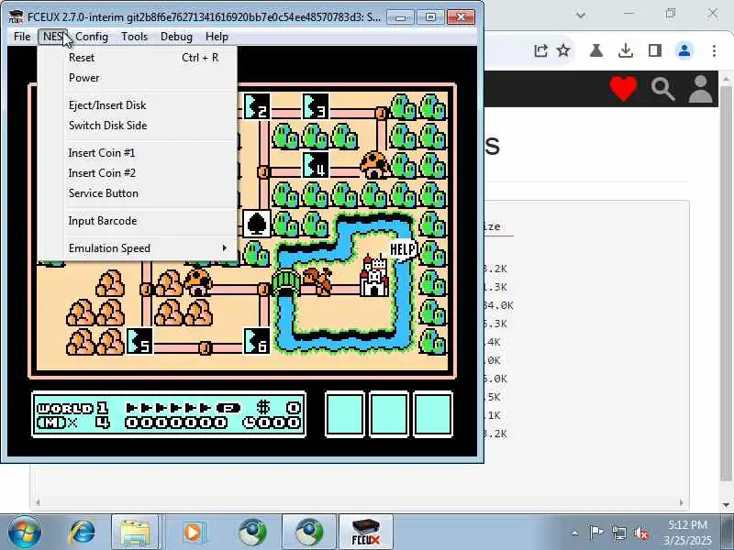Screen dimensions: 734x550
Task: Click level 4 tile on world map
Action: (x=316, y=165)
